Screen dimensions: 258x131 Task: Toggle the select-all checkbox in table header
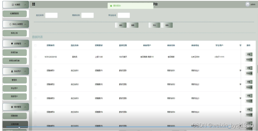click(35, 45)
